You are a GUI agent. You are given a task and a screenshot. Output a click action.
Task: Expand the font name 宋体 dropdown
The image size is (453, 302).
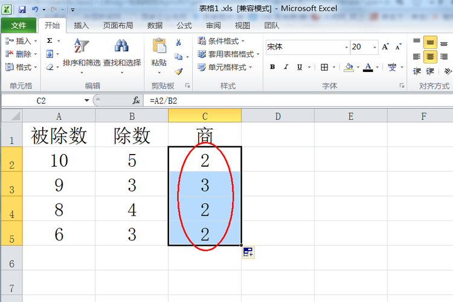coord(345,47)
